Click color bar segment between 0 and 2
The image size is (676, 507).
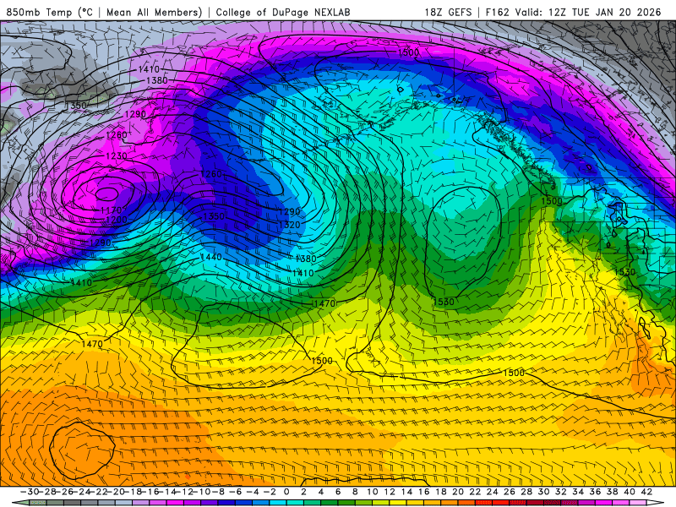click(295, 503)
